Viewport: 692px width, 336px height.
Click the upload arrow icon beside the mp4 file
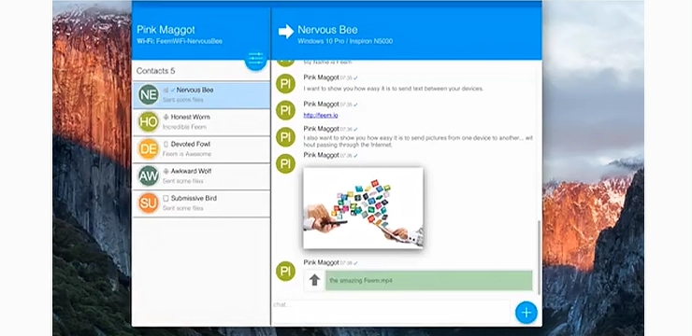click(314, 281)
